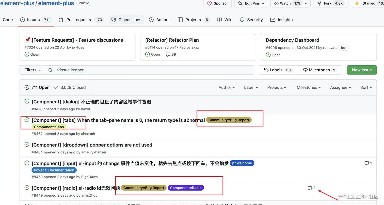This screenshot has width=384, height=205.
Task: Click the green Component::Tabs label
Action: [49, 127]
